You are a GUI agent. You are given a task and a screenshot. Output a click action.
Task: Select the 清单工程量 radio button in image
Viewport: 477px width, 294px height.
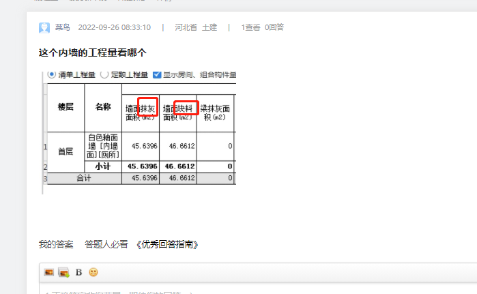(51, 74)
